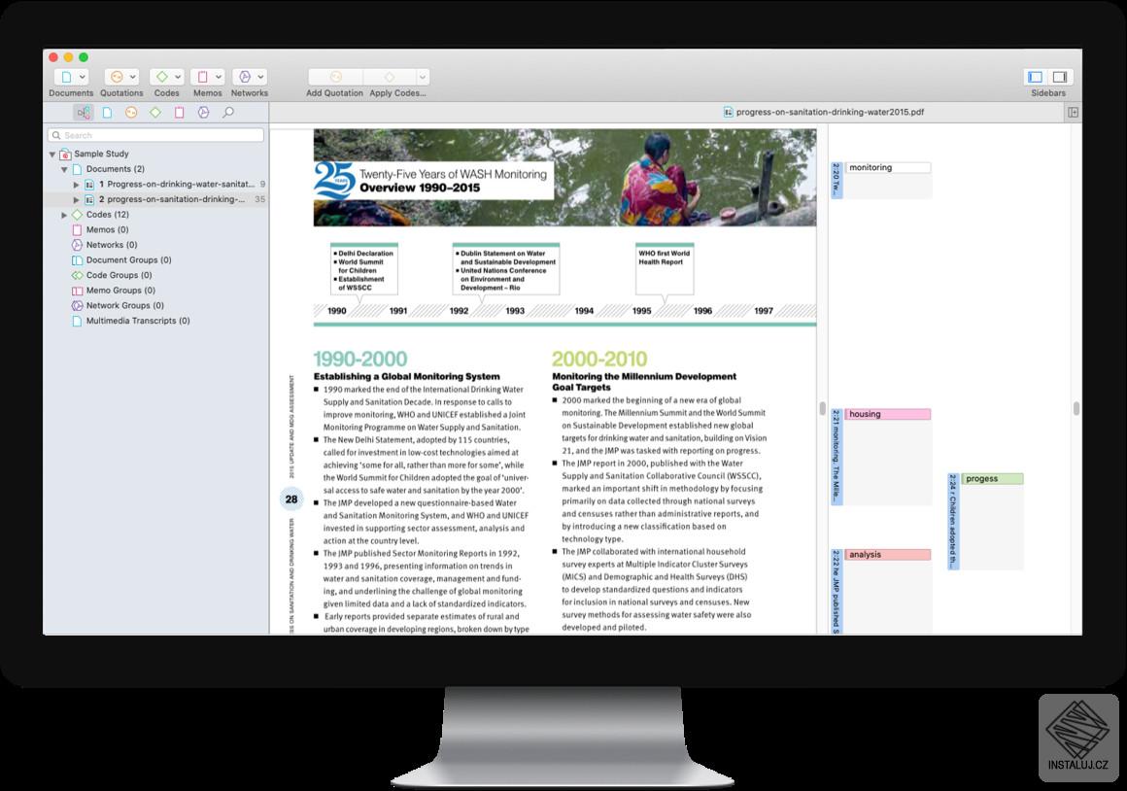Viewport: 1127px width, 791px height.
Task: Click the Apply Codes toolbar button
Action: coord(390,77)
